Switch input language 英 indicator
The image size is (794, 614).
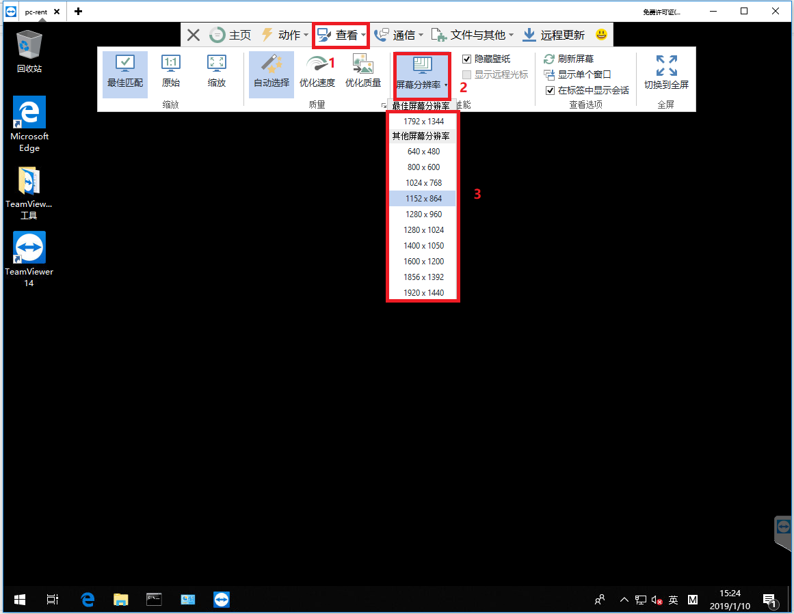tap(673, 600)
